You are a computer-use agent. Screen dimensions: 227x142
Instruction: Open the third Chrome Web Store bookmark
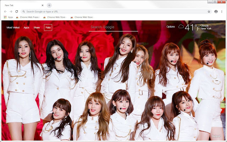coord(82,17)
